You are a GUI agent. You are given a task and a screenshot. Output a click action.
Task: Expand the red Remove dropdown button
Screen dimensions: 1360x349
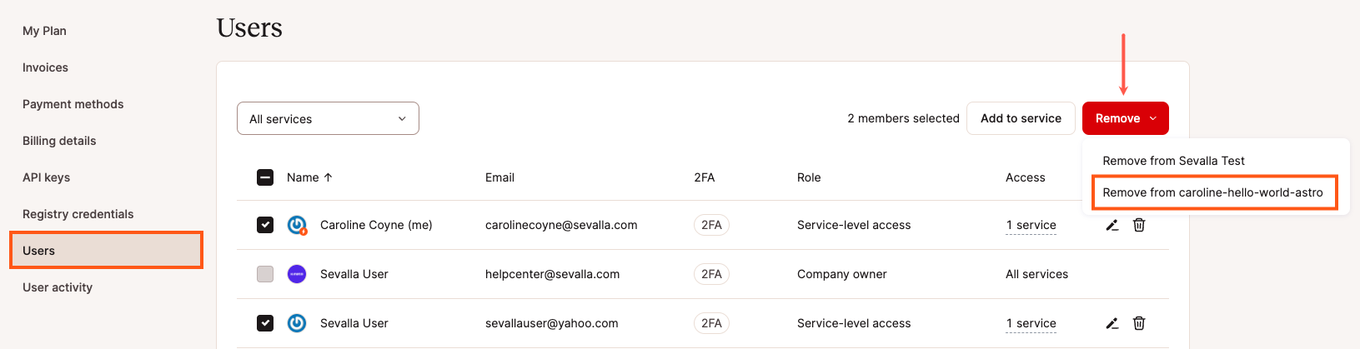pyautogui.click(x=1125, y=118)
